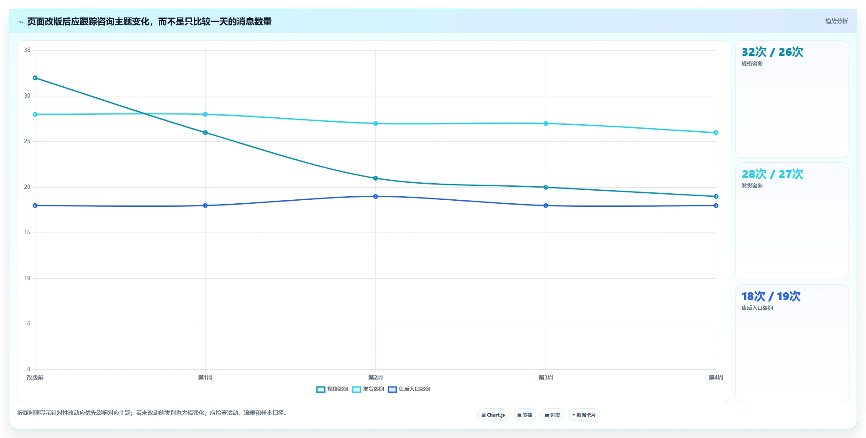Click the y-axis value 25
This screenshot has width=866, height=438.
tap(27, 141)
